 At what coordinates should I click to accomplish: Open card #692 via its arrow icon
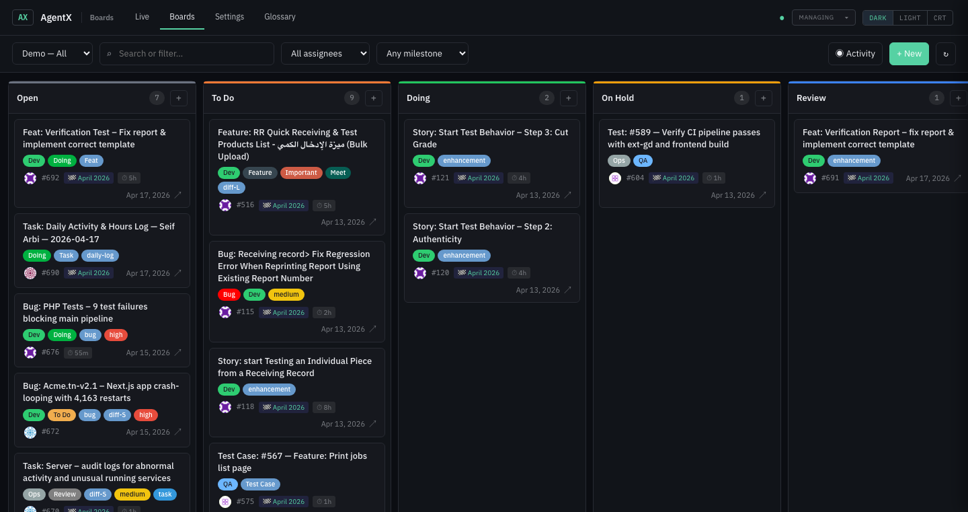[x=178, y=195]
